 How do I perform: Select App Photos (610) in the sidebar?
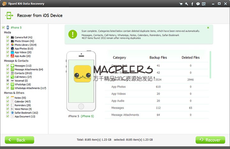[24, 48]
